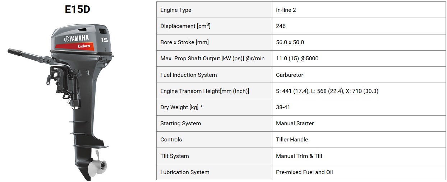Viewport: 447px width, 182px height.
Task: Click the Dry Weight [kg] * label
Action: pos(181,107)
